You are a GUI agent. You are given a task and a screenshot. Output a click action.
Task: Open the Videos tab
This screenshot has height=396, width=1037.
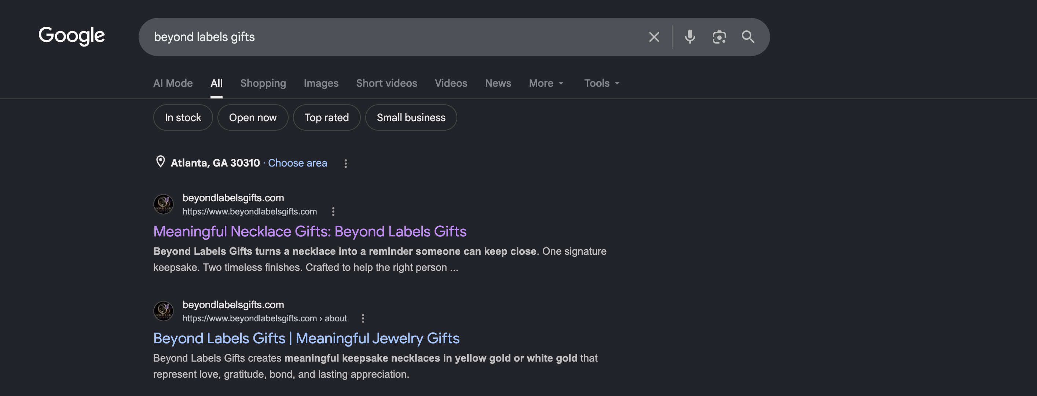[451, 83]
